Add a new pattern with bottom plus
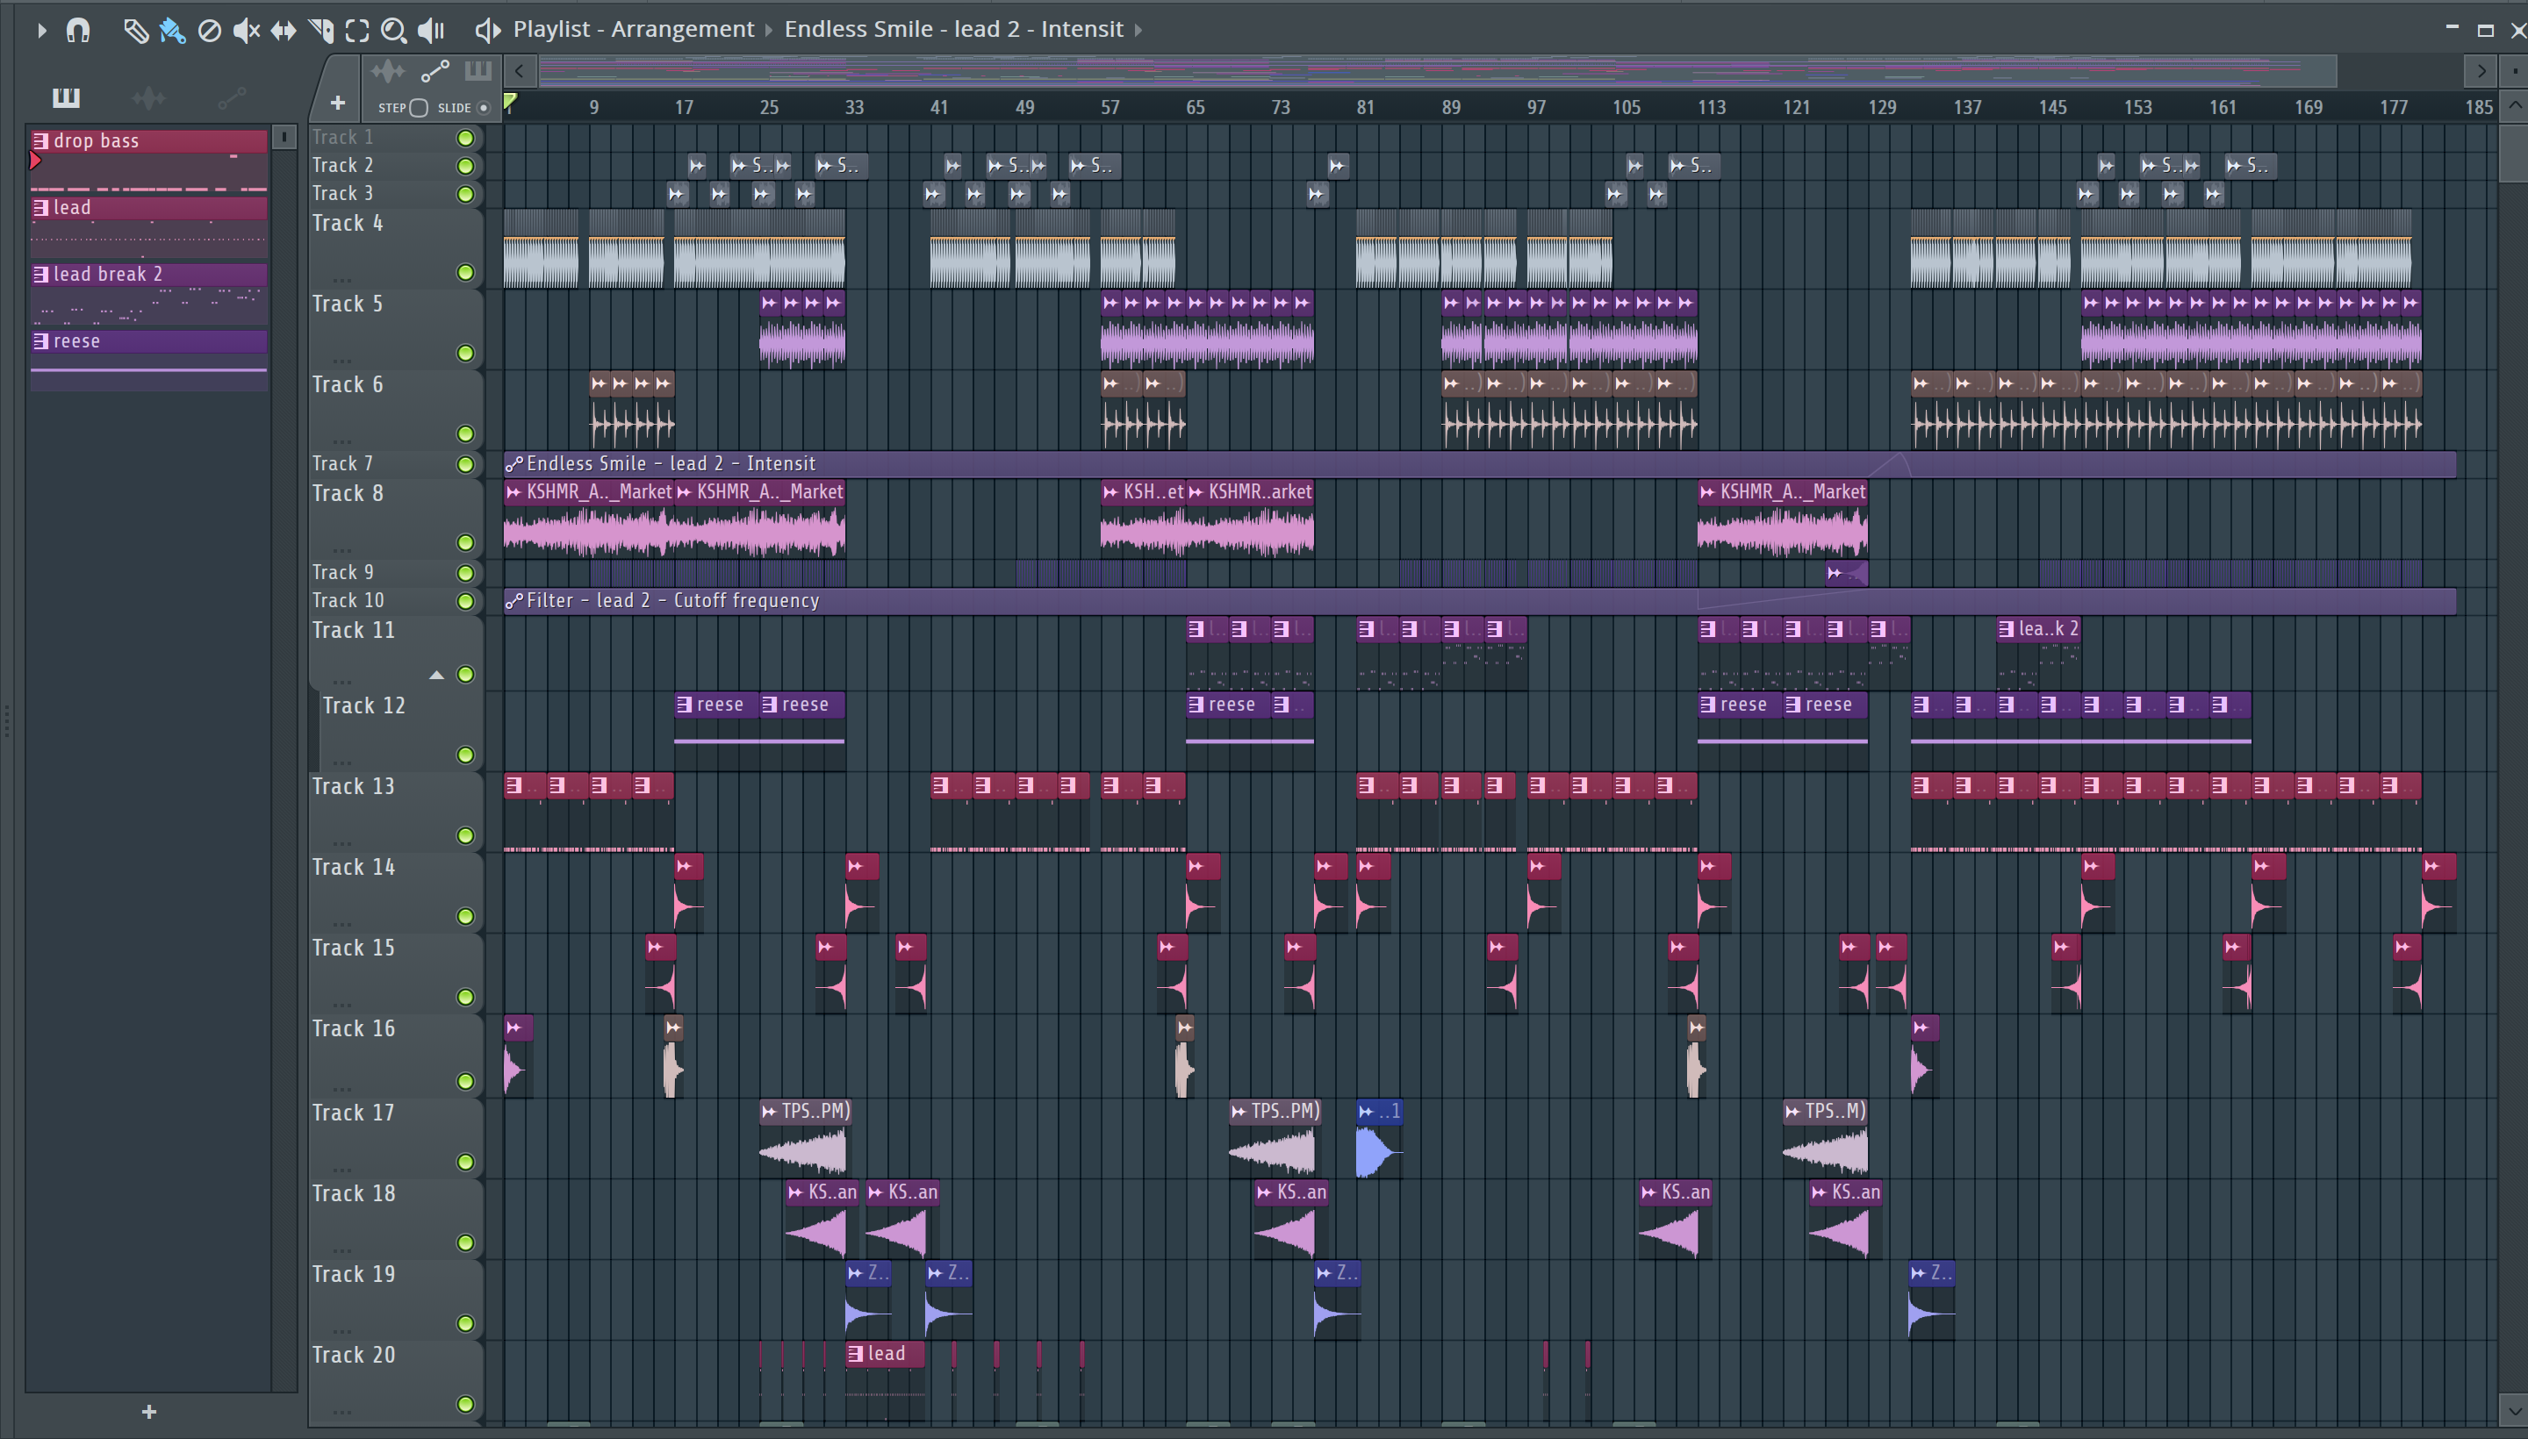Viewport: 2528px width, 1439px height. pyautogui.click(x=149, y=1411)
